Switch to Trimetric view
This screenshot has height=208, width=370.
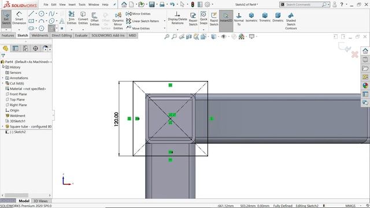coord(265,17)
